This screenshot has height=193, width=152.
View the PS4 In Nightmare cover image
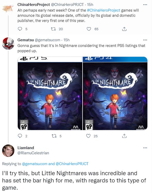click(x=115, y=93)
